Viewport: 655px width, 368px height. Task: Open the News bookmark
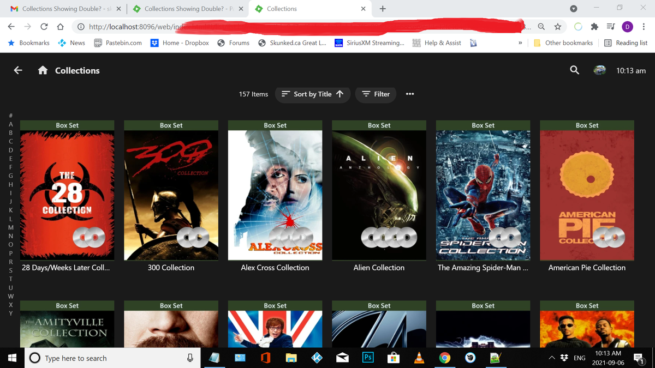click(x=72, y=43)
